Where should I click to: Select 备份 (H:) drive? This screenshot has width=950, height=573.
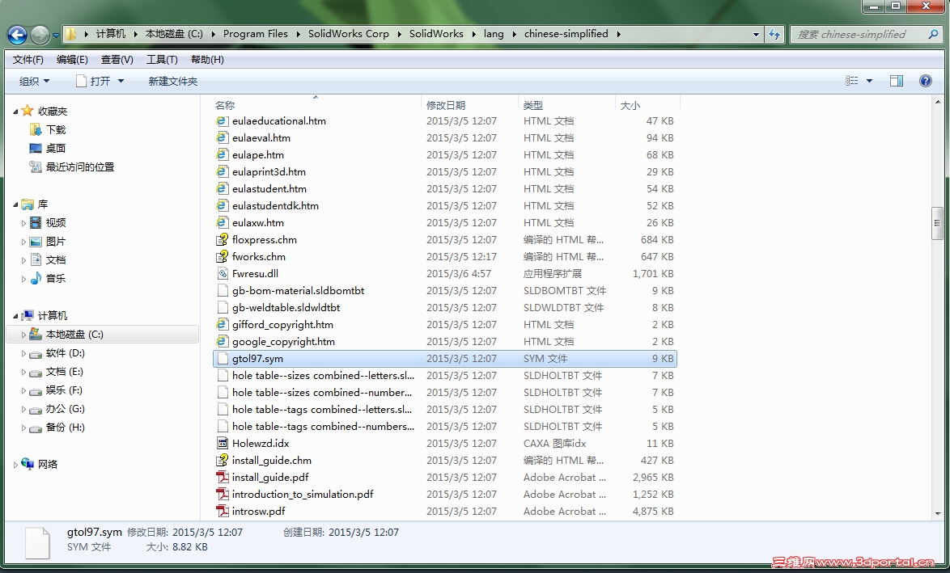[x=65, y=428]
